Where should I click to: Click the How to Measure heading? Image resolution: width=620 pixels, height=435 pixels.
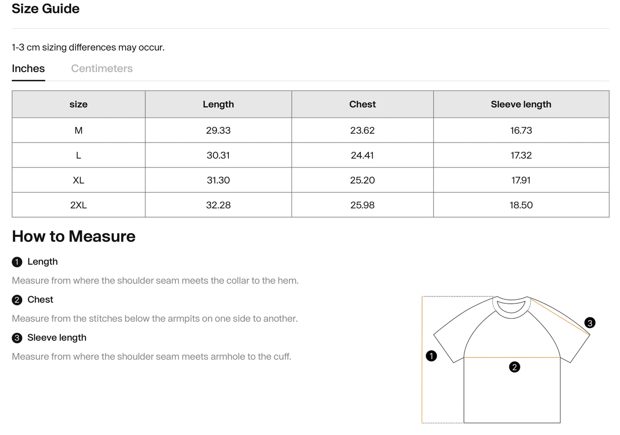(74, 236)
